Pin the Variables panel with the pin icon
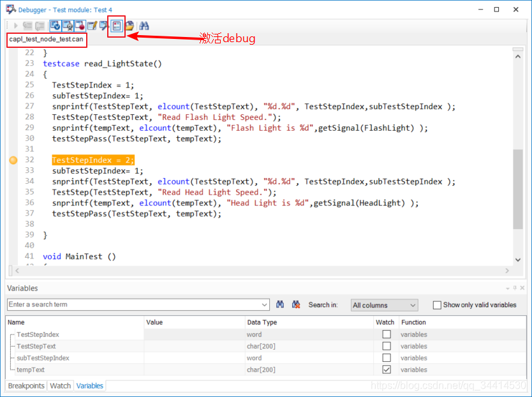The image size is (532, 397). (x=515, y=288)
